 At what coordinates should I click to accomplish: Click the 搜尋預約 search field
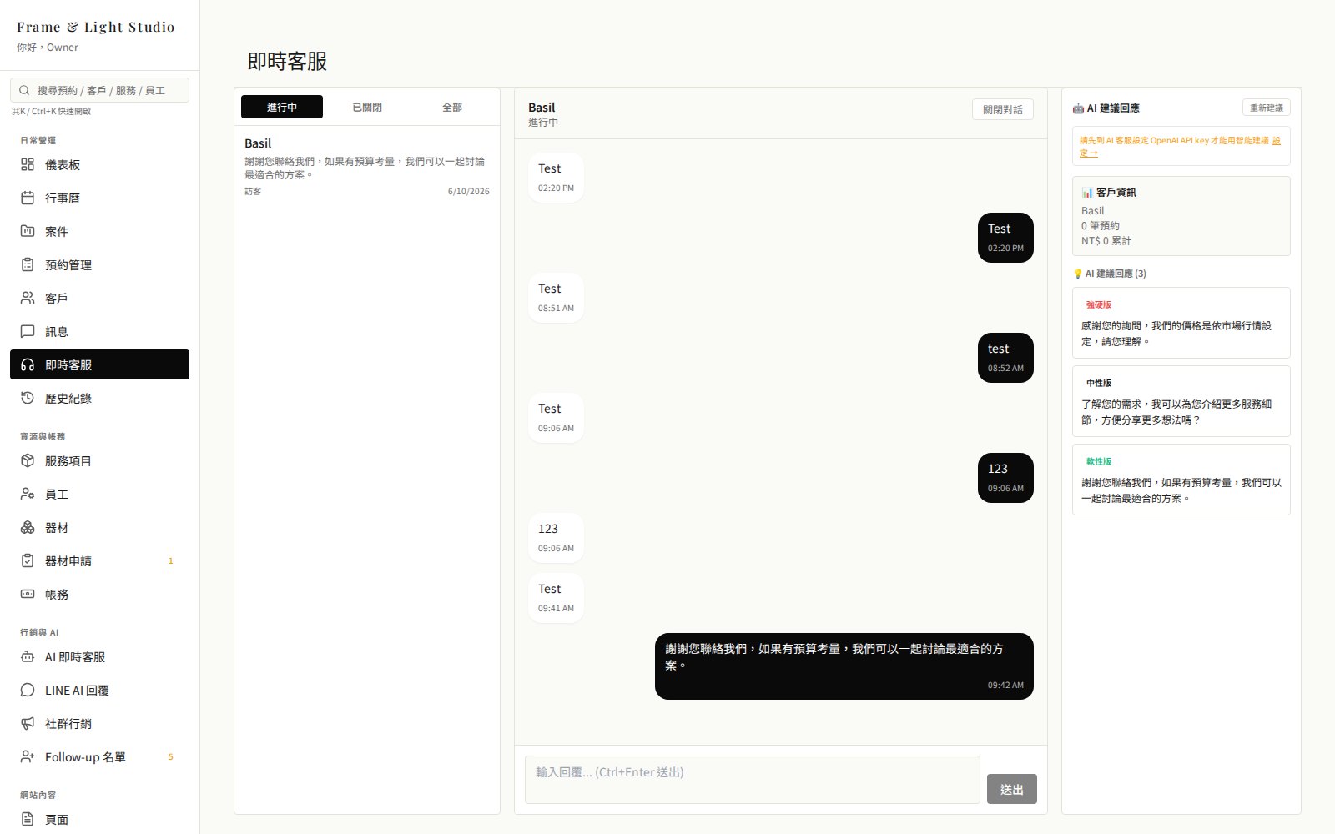click(x=99, y=90)
